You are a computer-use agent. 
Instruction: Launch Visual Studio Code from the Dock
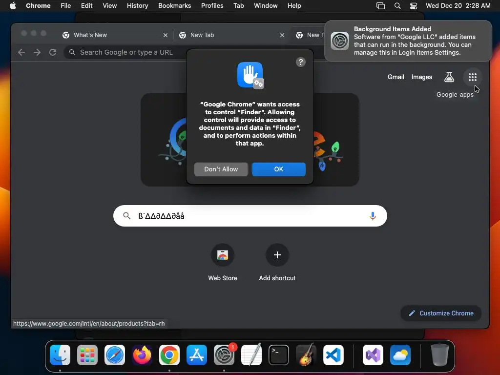tap(333, 355)
